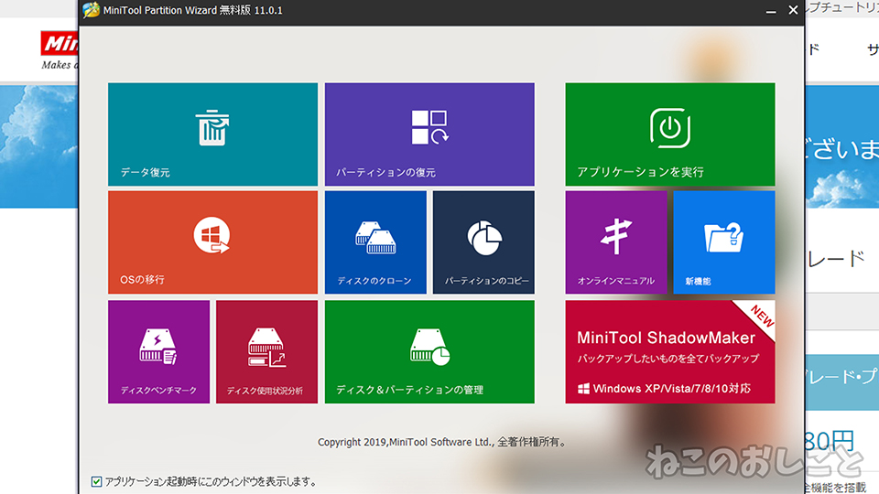Click the MiniTool logo in the background webpage

click(x=59, y=43)
